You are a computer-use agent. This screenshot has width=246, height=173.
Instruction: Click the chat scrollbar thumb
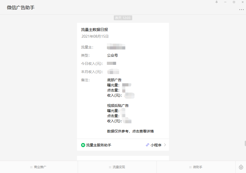point(245,144)
